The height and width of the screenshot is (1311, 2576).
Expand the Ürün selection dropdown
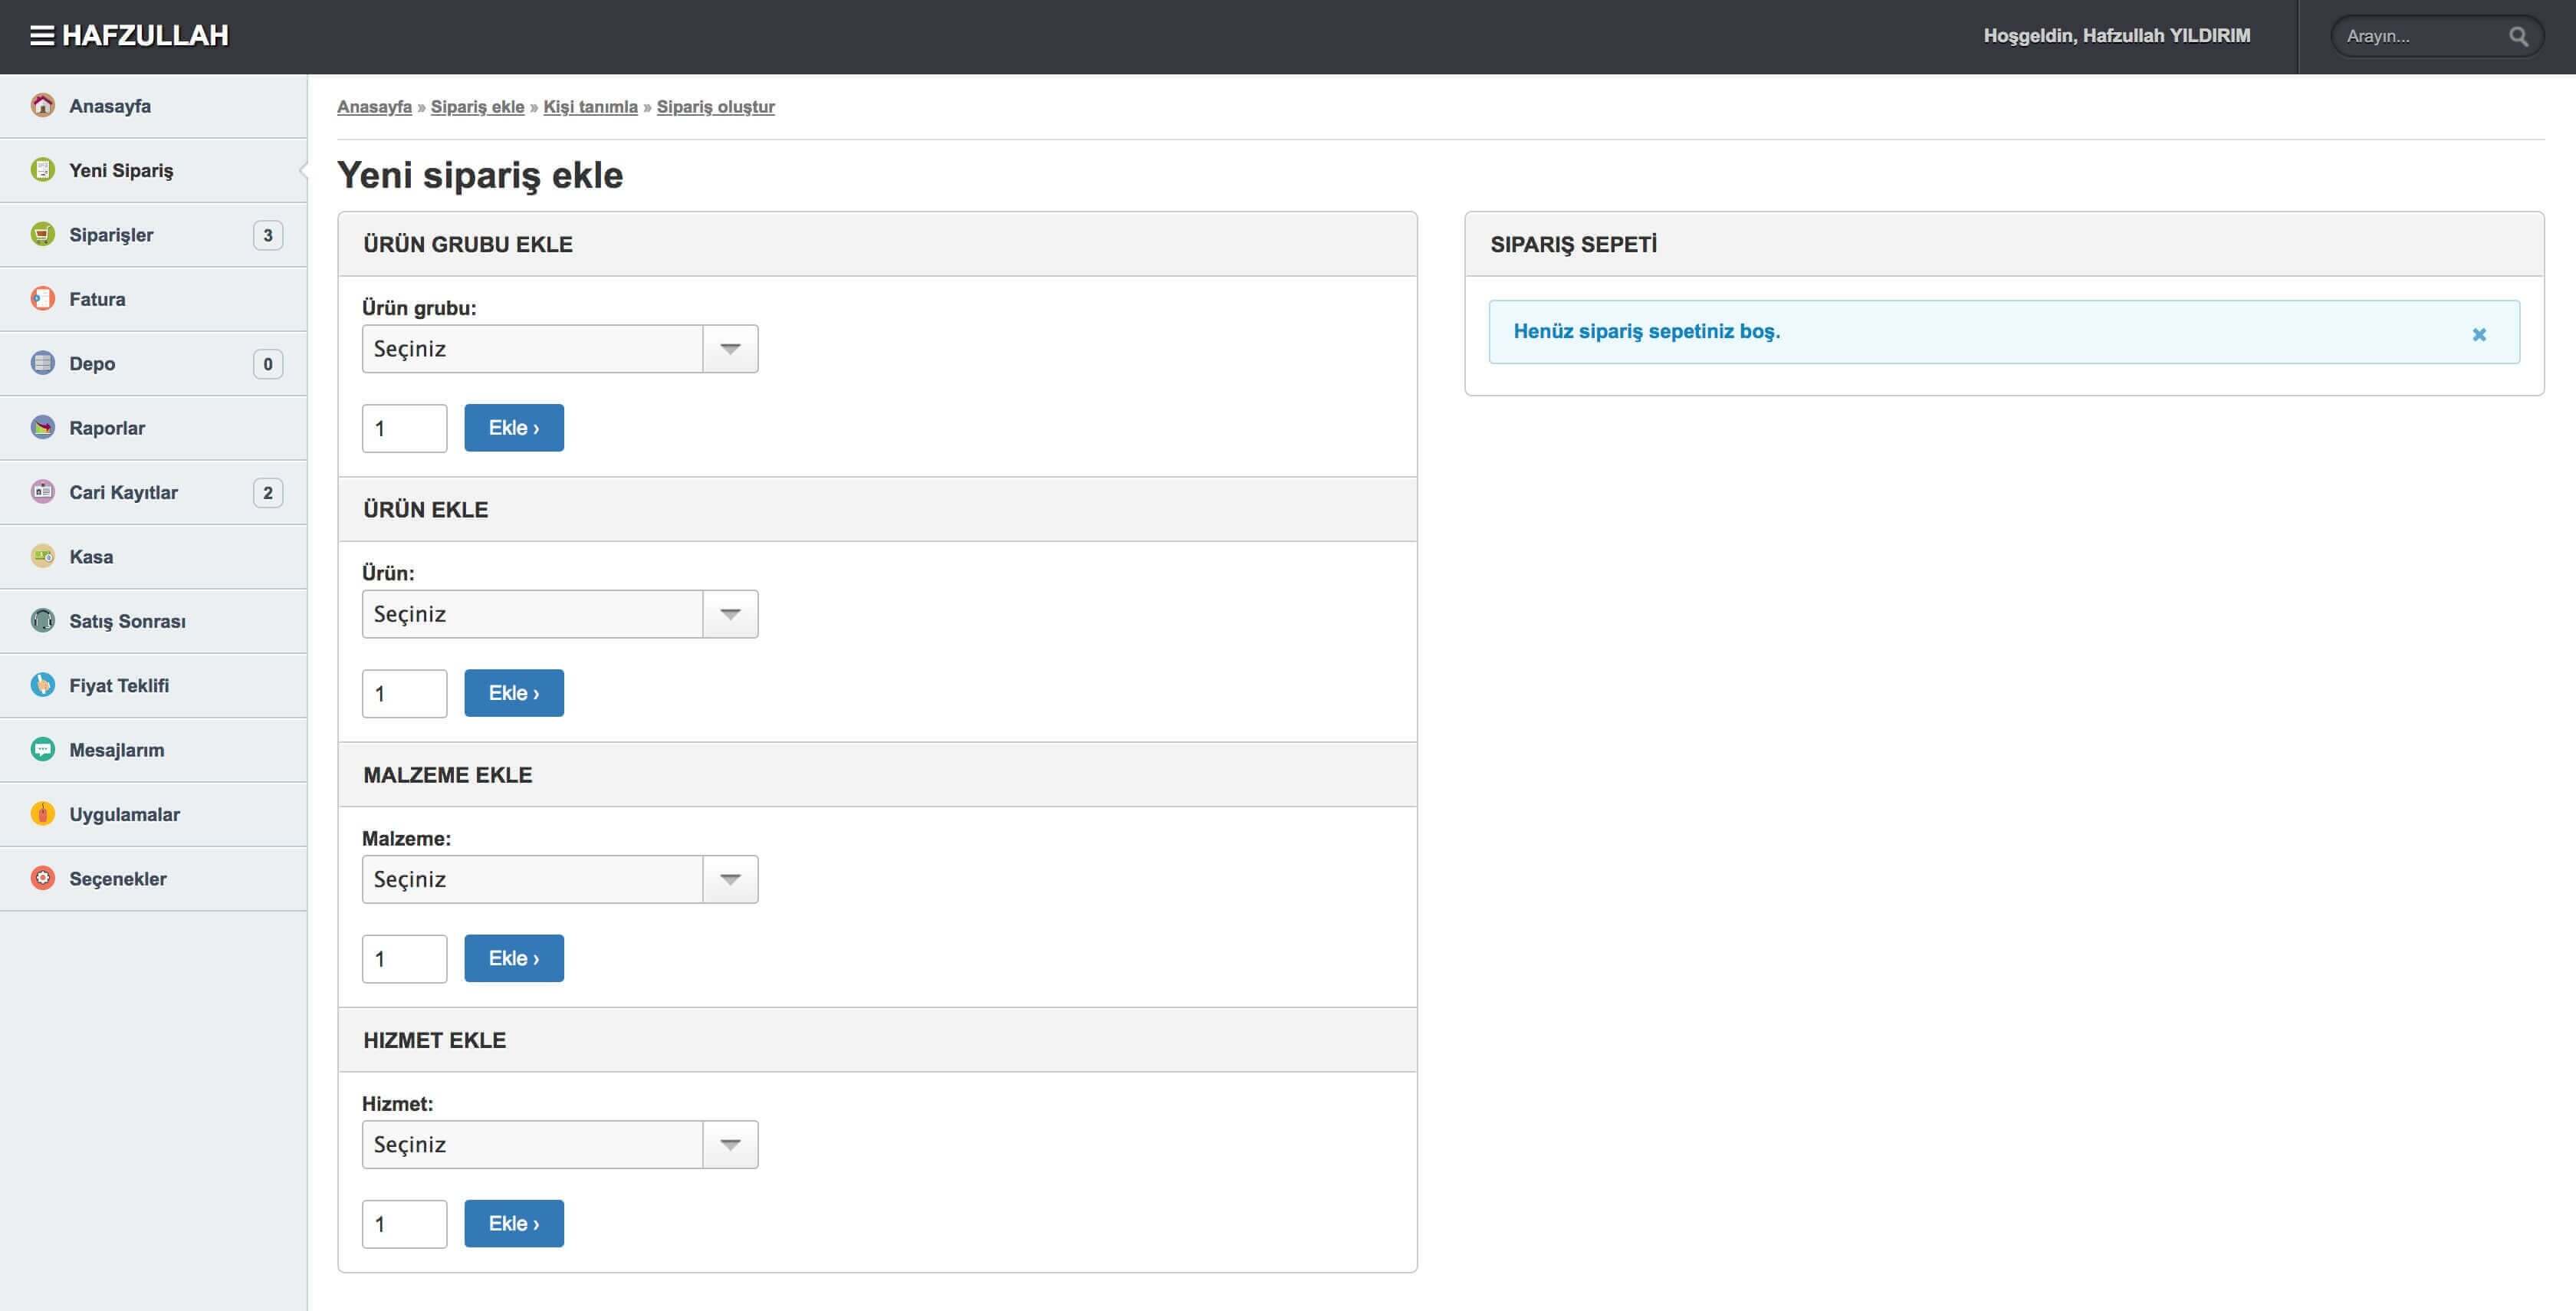(559, 614)
